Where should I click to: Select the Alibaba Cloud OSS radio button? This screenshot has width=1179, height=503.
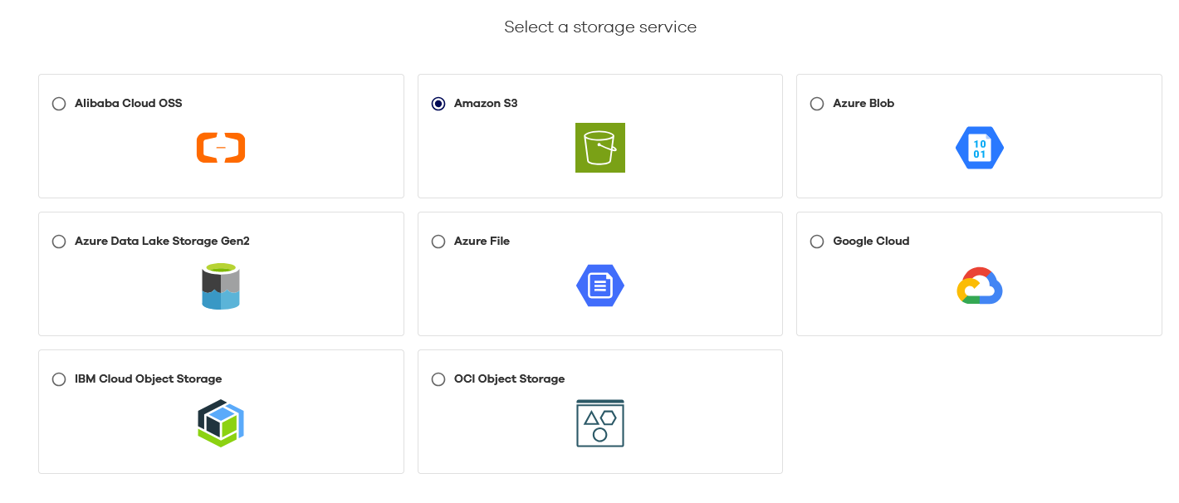(x=58, y=103)
